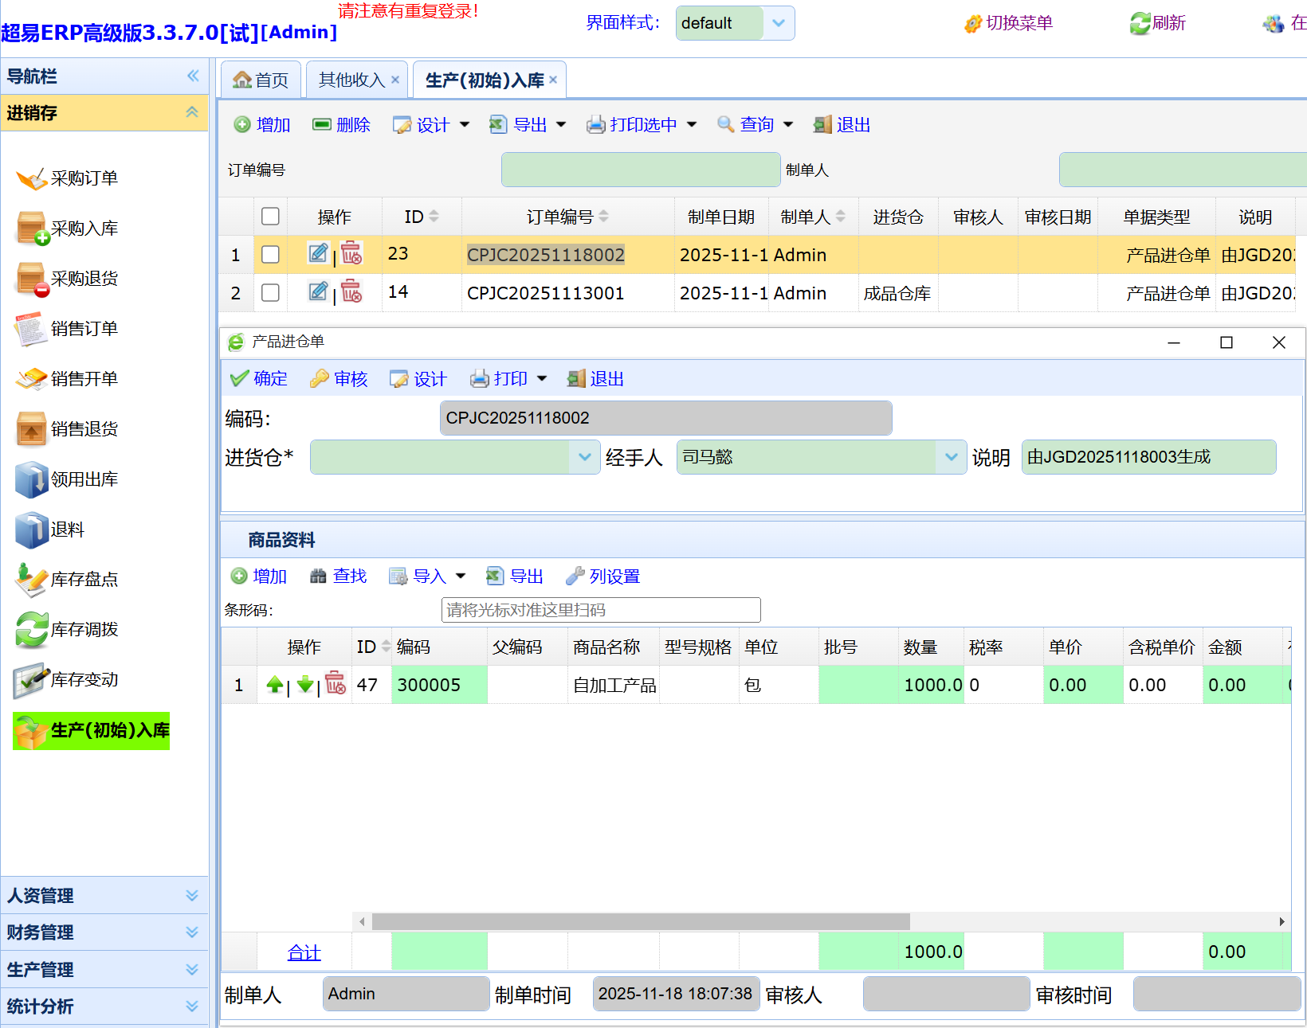The width and height of the screenshot is (1307, 1028).
Task: Expand the 界面样式 default dropdown
Action: [x=779, y=23]
